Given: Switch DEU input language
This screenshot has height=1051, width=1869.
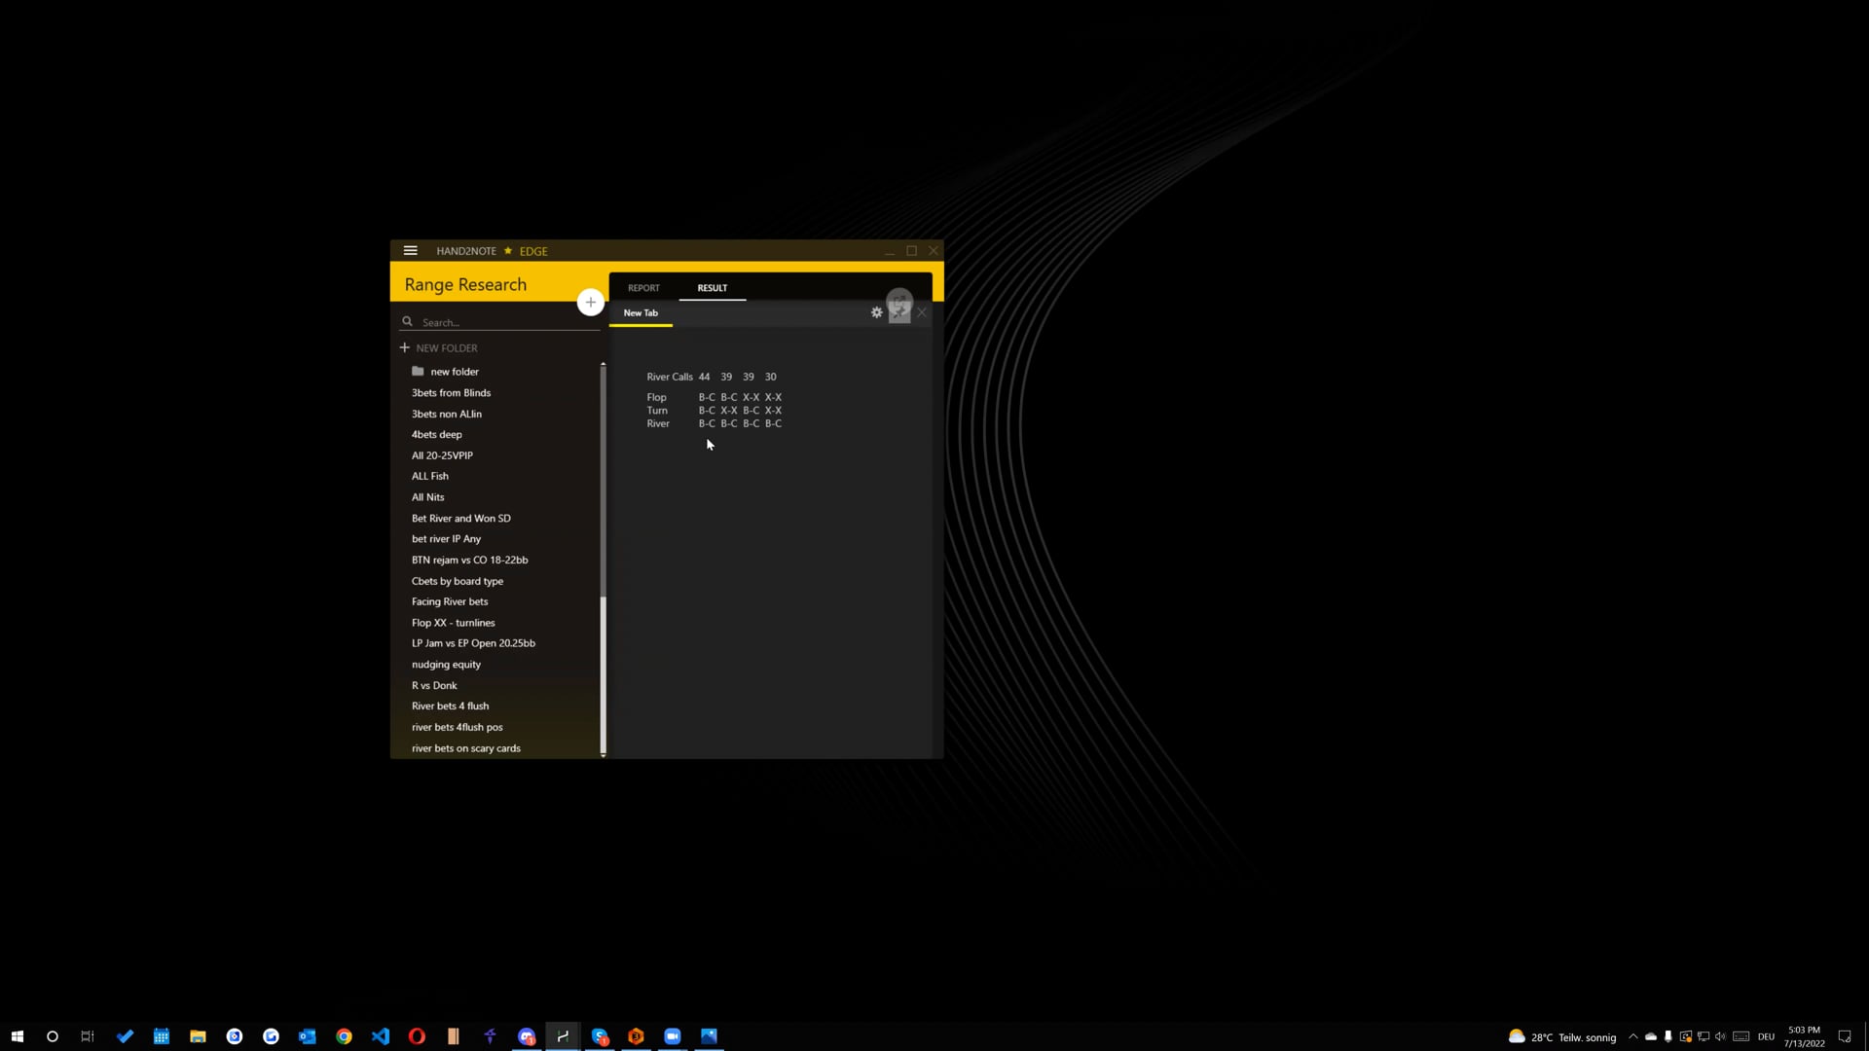Looking at the screenshot, I should 1767,1036.
